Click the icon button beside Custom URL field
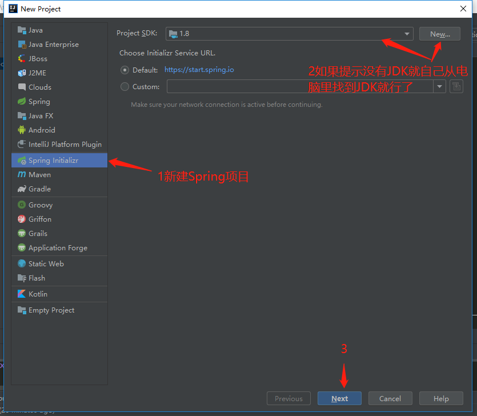477x416 pixels. pos(456,86)
